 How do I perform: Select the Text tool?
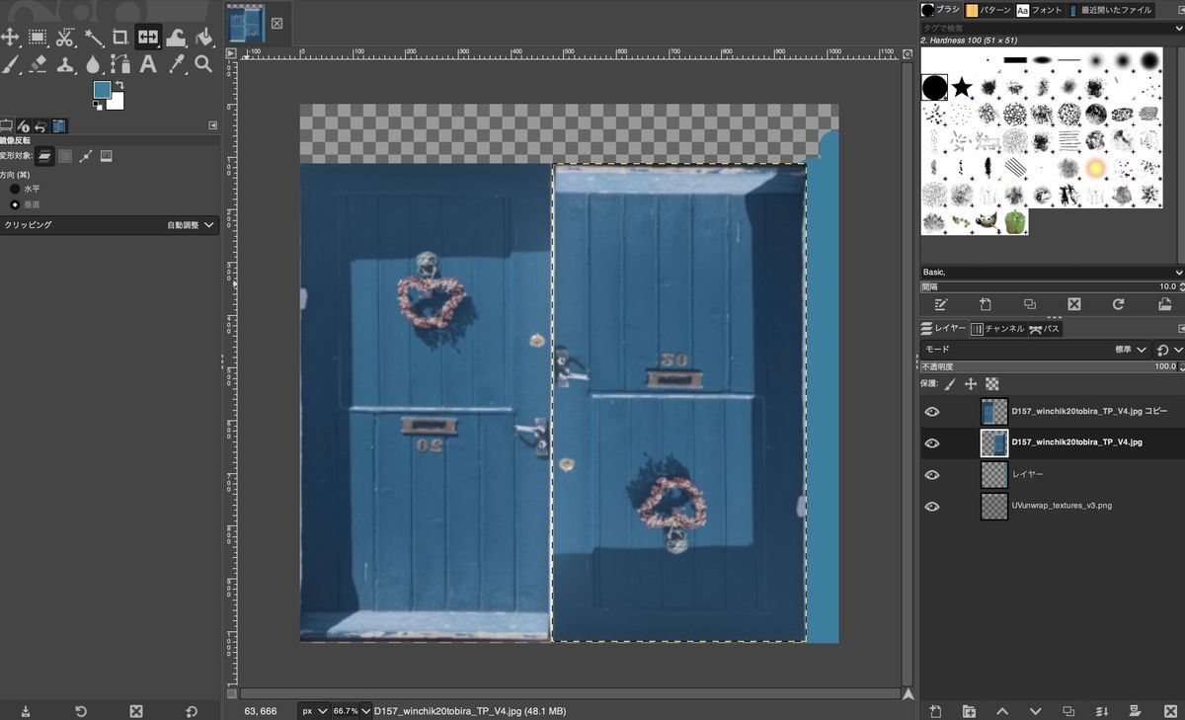click(148, 64)
